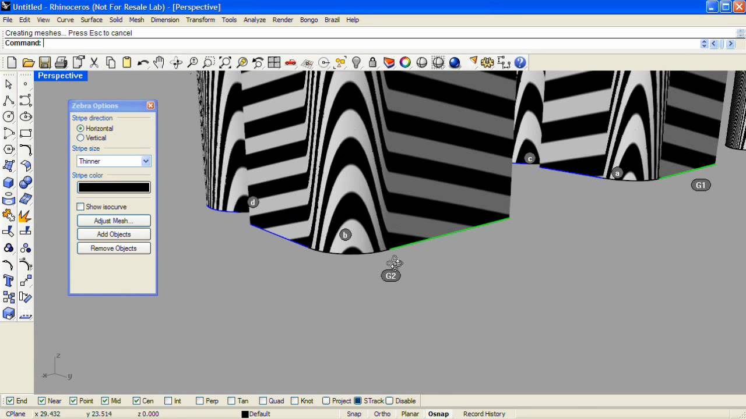This screenshot has height=419, width=746.
Task: Click the CPlane status bar label
Action: (15, 414)
